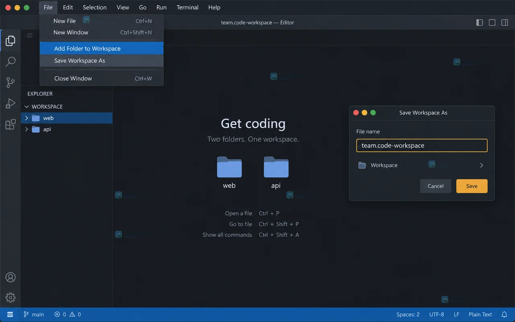Click Cancel button in the dialog
Viewport: 515px width, 322px height.
435,186
